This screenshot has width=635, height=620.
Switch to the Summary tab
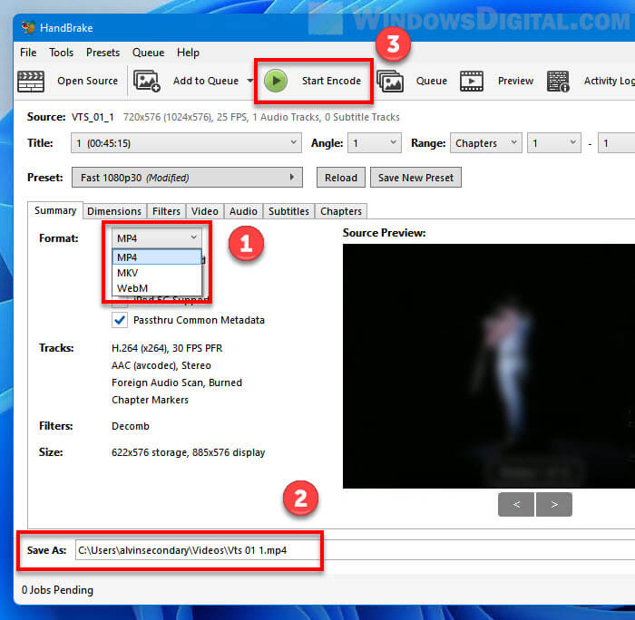[x=55, y=210]
